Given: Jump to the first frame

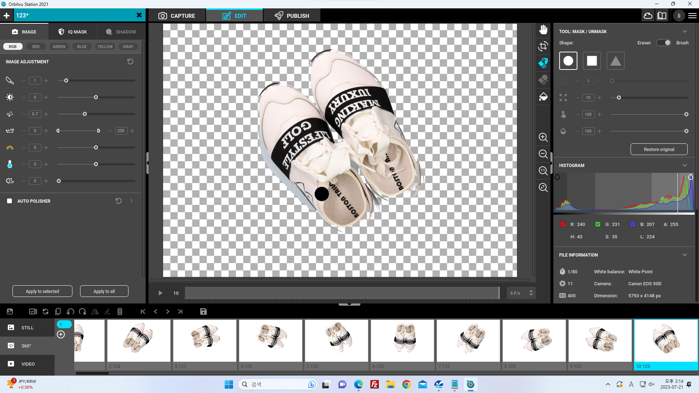Looking at the screenshot, I should pyautogui.click(x=143, y=311).
